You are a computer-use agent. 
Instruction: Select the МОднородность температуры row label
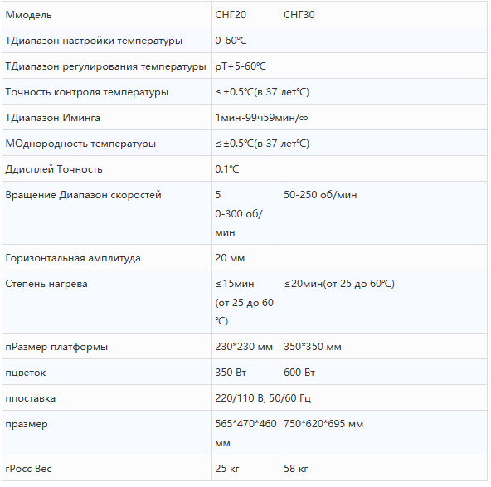80,144
